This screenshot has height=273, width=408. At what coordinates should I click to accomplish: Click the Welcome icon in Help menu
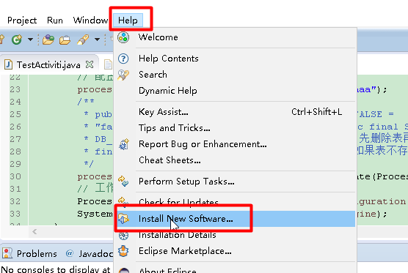[x=123, y=37]
